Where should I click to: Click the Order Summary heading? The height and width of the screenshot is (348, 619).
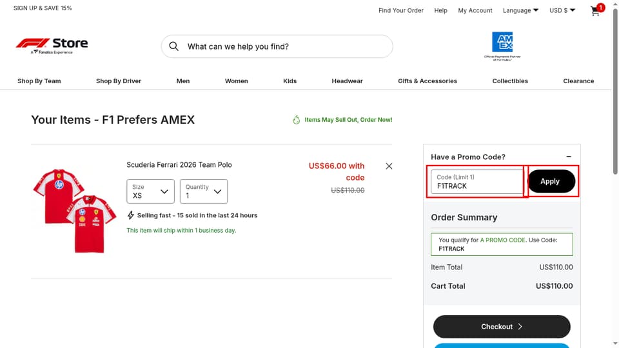click(x=464, y=217)
